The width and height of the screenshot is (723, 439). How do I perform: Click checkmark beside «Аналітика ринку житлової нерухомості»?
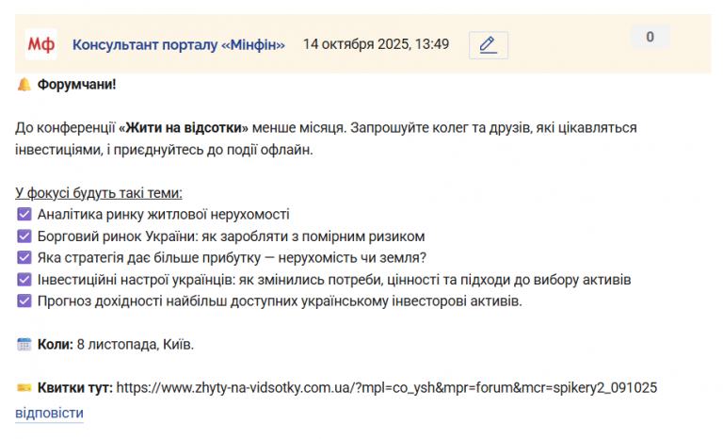pos(24,215)
